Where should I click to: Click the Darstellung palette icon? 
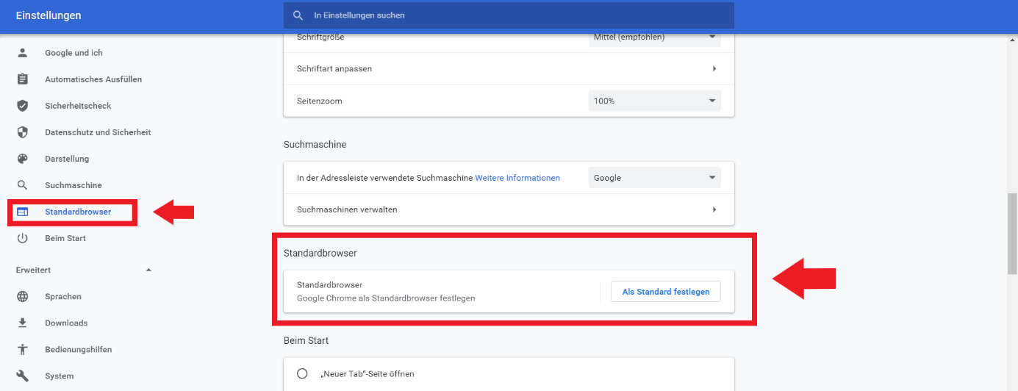tap(22, 159)
